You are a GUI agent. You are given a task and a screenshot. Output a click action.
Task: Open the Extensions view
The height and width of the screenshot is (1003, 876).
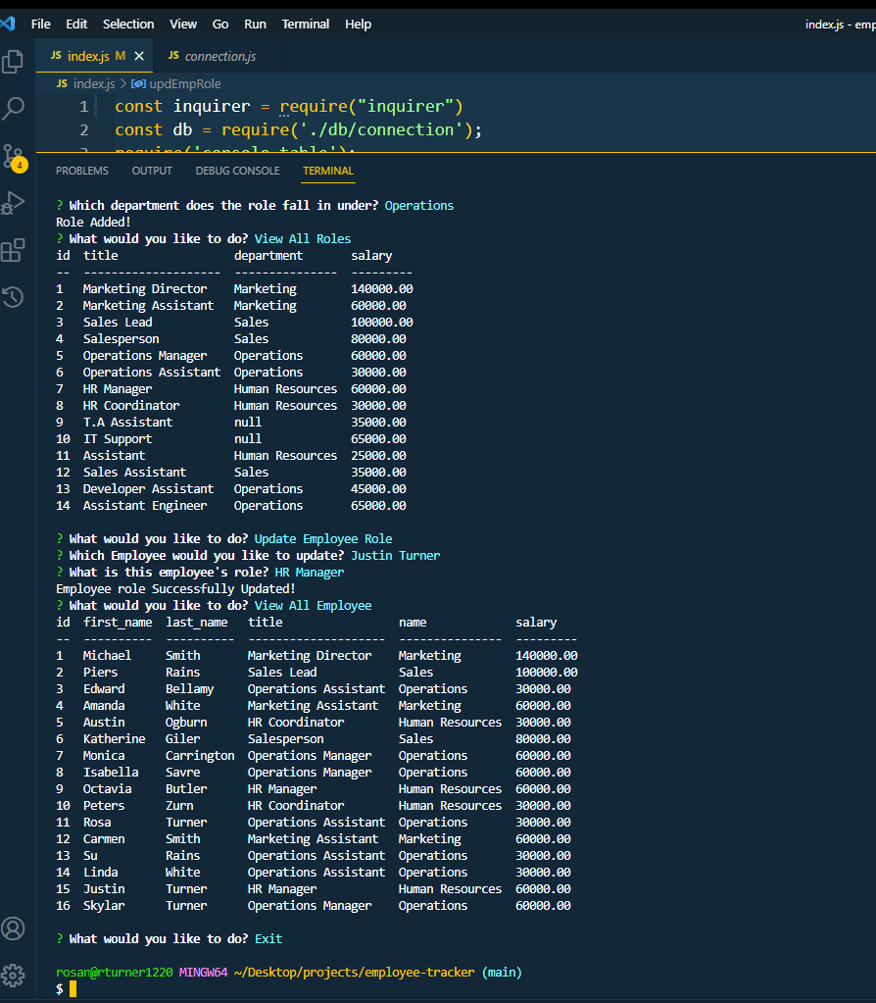click(13, 250)
